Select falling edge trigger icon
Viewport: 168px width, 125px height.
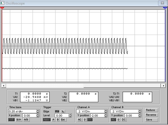63,111
